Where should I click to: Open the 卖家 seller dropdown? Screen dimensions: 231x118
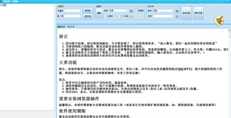tap(81, 16)
